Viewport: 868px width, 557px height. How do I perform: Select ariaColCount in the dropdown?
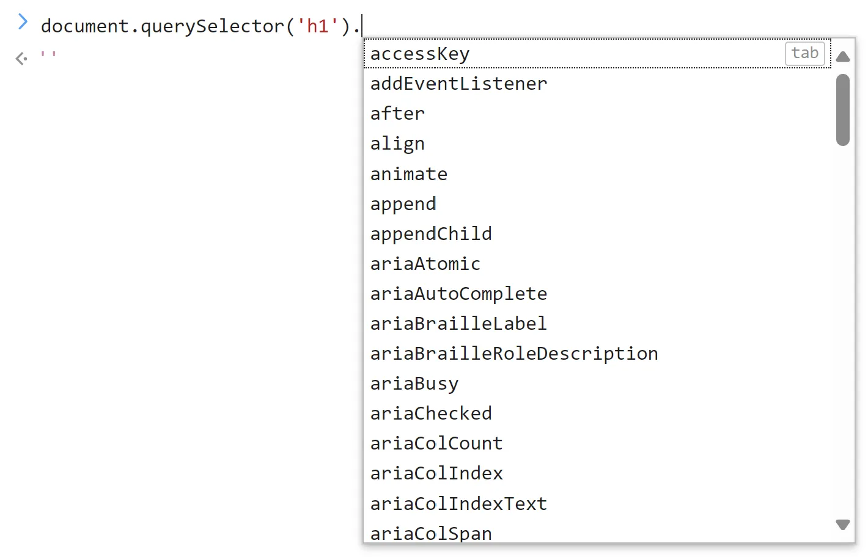point(436,443)
